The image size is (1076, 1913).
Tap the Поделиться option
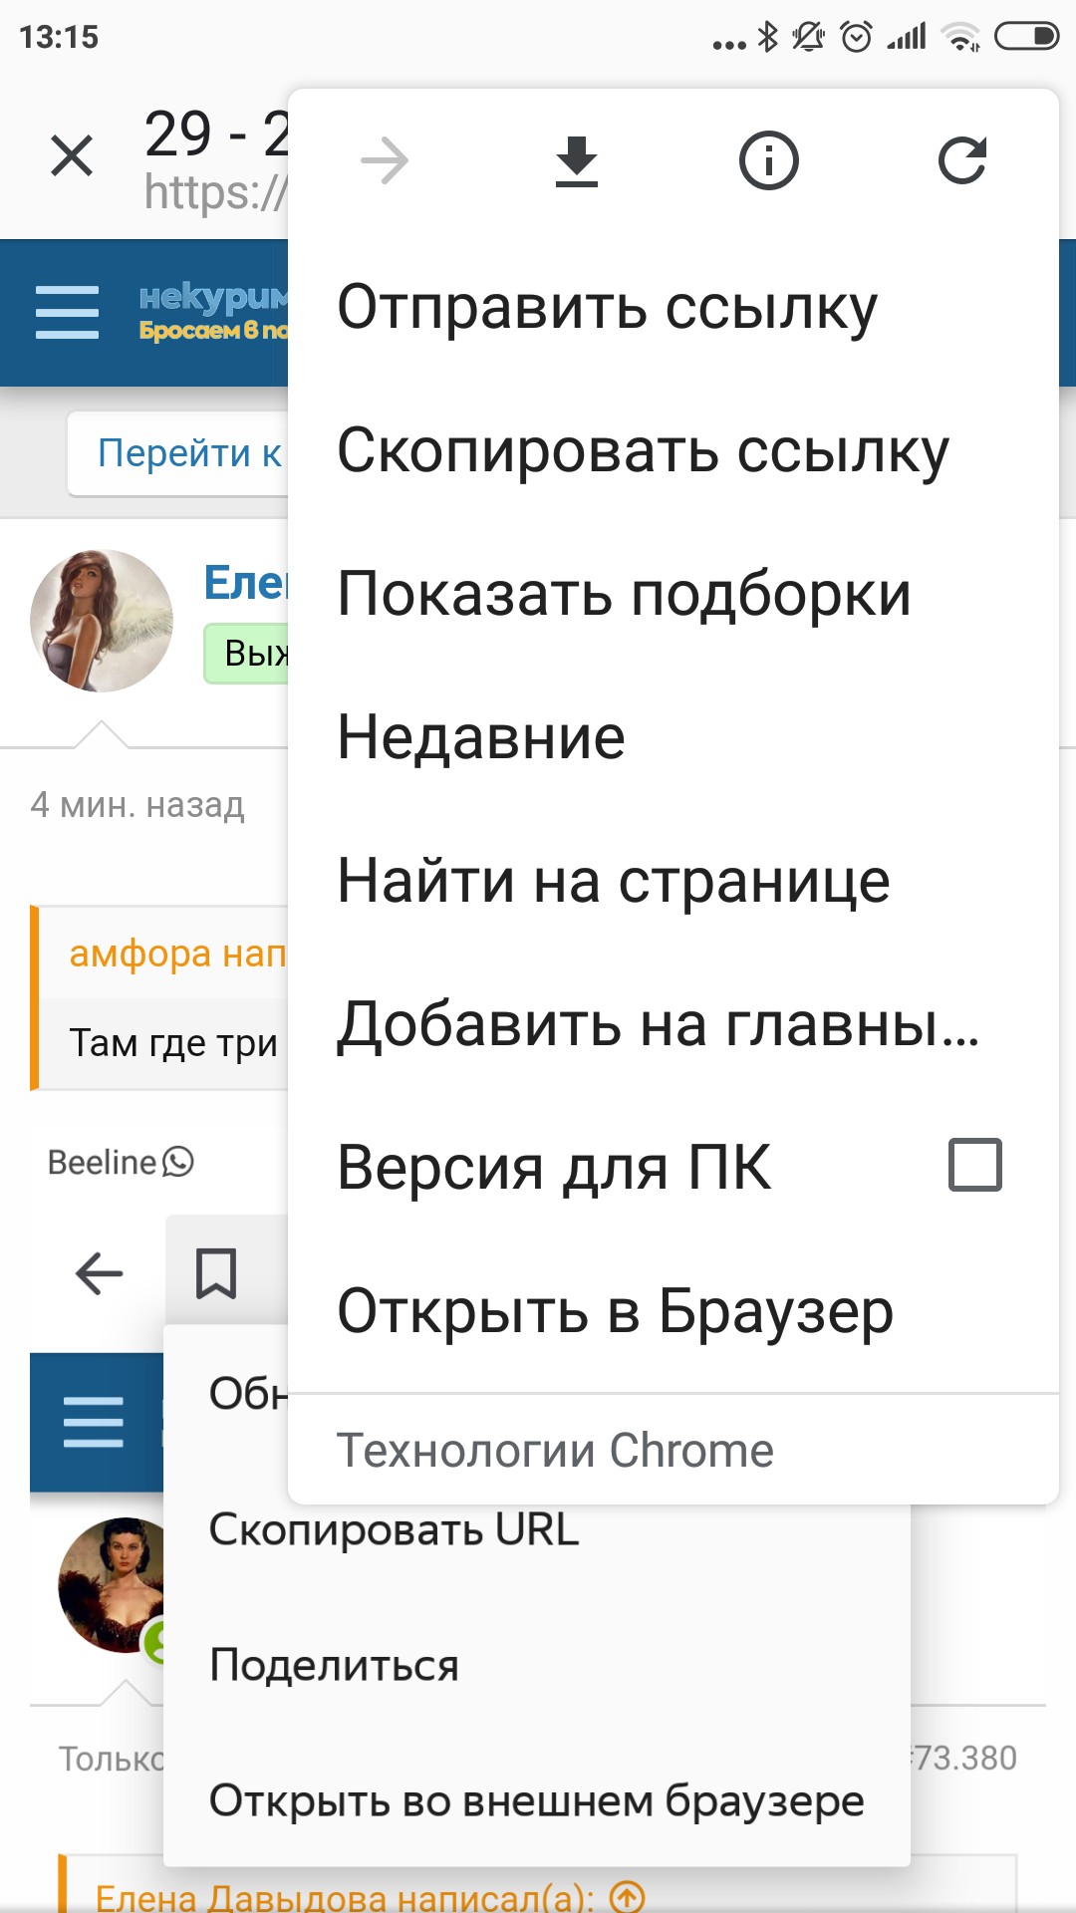[334, 1665]
